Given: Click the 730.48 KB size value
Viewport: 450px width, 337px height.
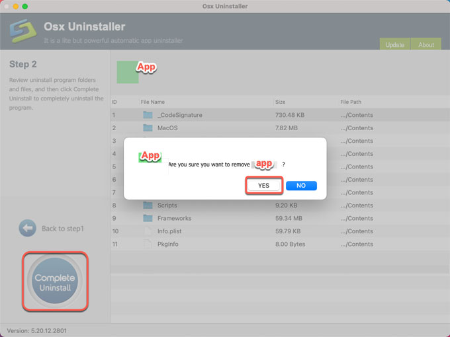Looking at the screenshot, I should tap(290, 115).
